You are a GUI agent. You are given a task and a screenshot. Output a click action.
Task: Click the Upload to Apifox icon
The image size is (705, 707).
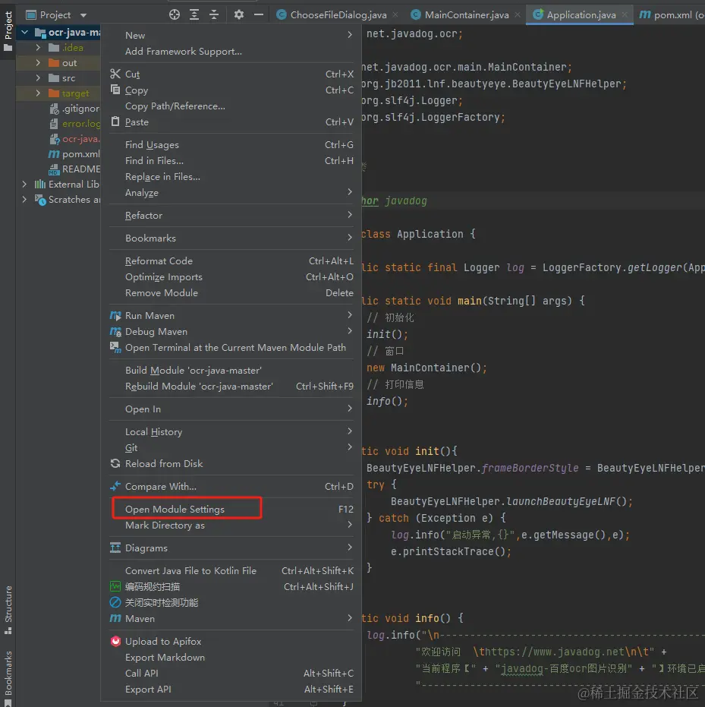115,641
